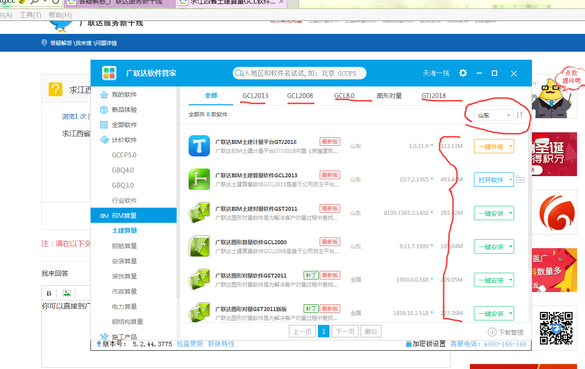Screen dimensions: 585x369
Task: Expand version 8109.1365.2.1402 dropdown
Action: [x=432, y=213]
